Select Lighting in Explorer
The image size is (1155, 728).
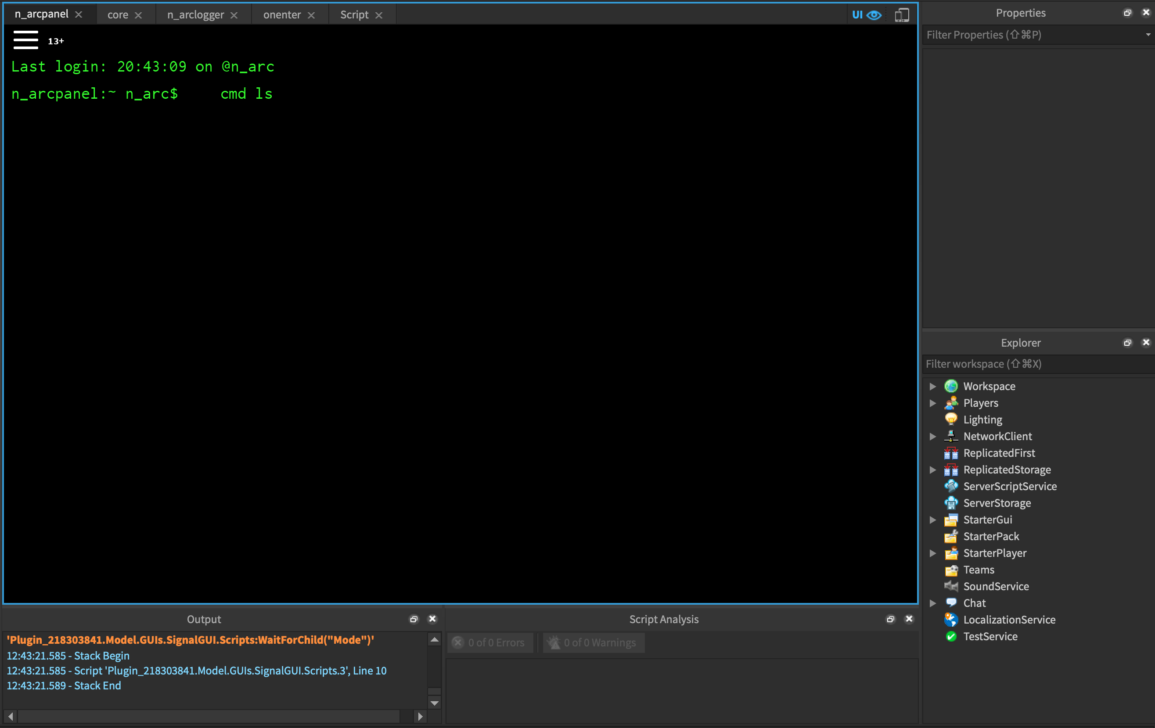coord(982,420)
